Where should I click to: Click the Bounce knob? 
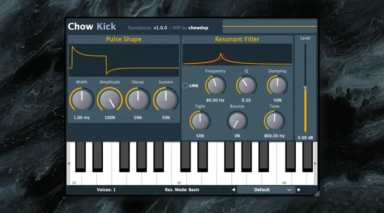pos(237,121)
